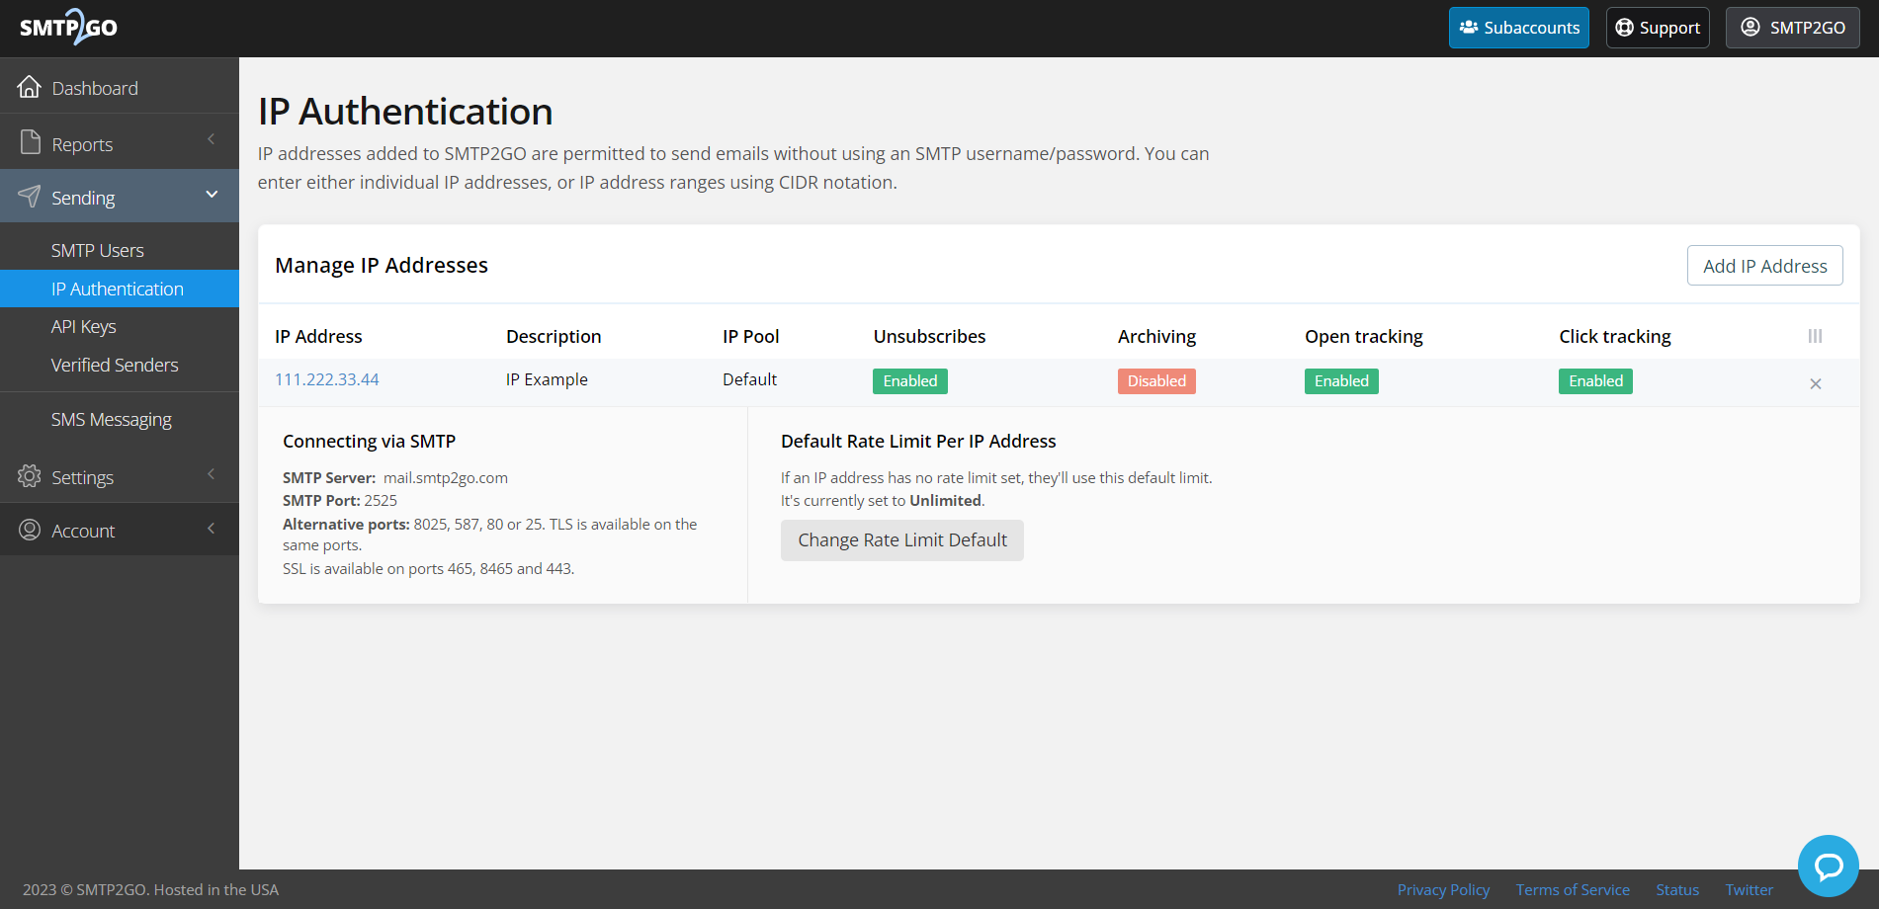Delete the 111.222.33.44 row with X icon
Viewport: 1879px width, 909px height.
pyautogui.click(x=1815, y=383)
